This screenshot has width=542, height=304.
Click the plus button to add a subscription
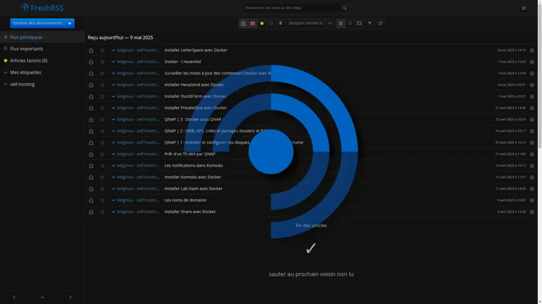coord(70,23)
